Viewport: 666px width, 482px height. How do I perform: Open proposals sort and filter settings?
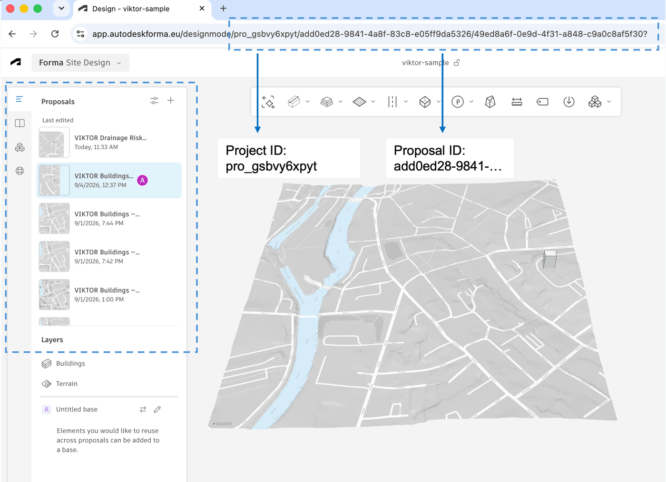coord(154,101)
